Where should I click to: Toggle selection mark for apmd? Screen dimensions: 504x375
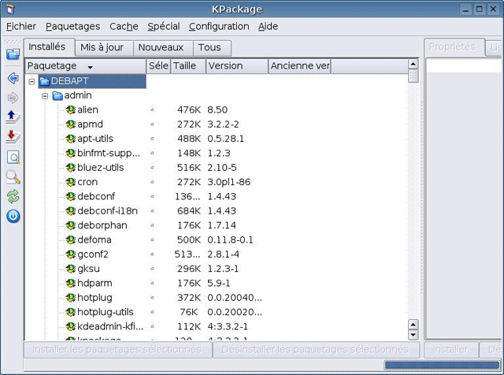152,124
